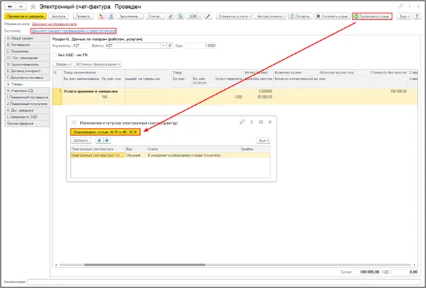Screen dimensions: 426x288
Task: Click the open button next to the Валюта field
Action: 170,46
